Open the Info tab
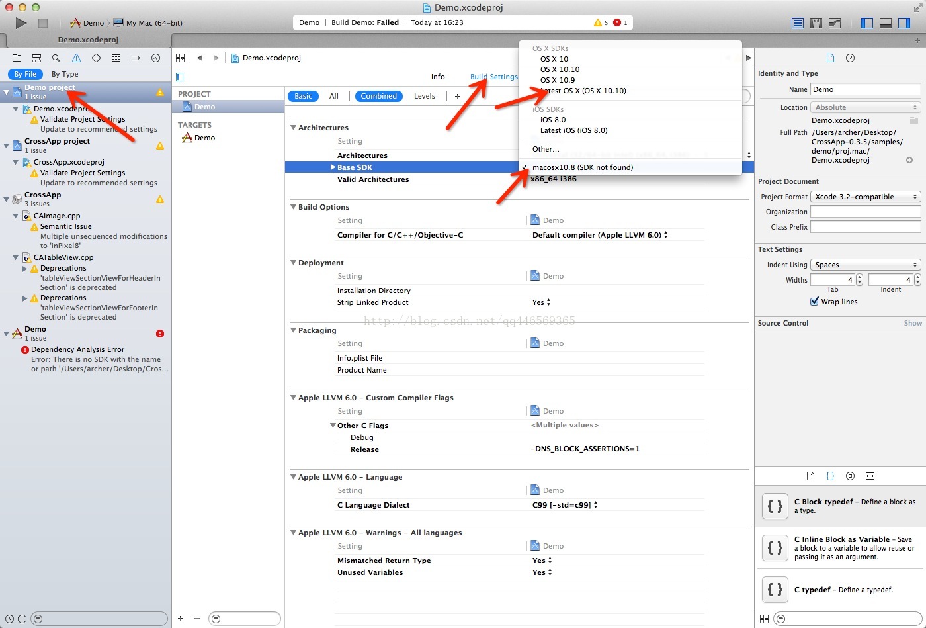926x628 pixels. click(438, 77)
